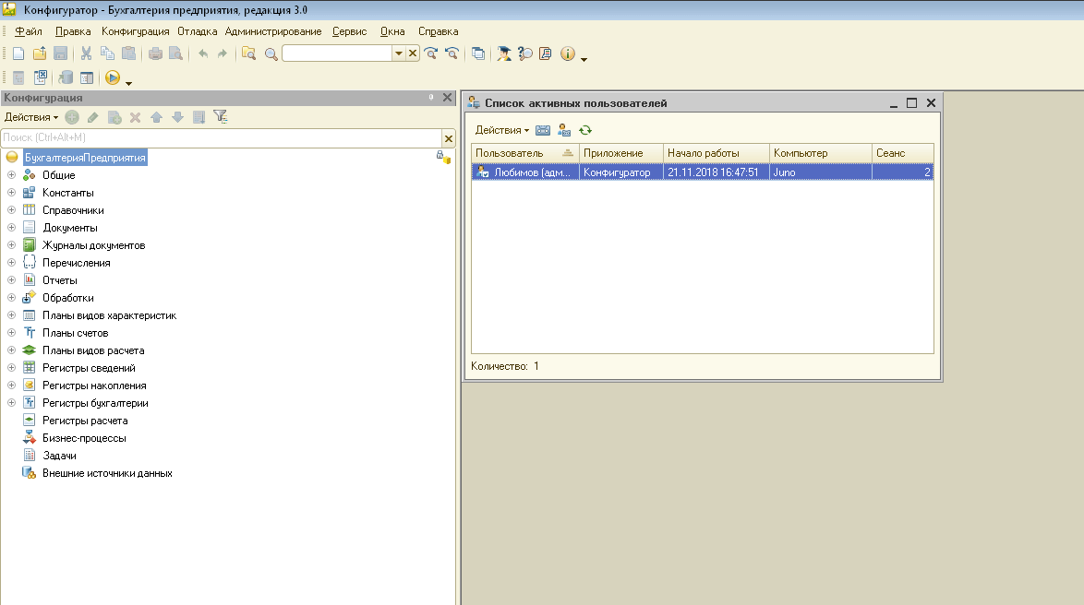Image resolution: width=1084 pixels, height=605 pixels.
Task: Open the Отладка menu
Action: (x=197, y=31)
